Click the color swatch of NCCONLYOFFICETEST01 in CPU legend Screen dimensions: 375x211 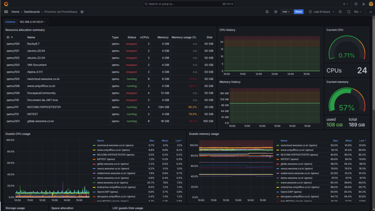(94, 155)
